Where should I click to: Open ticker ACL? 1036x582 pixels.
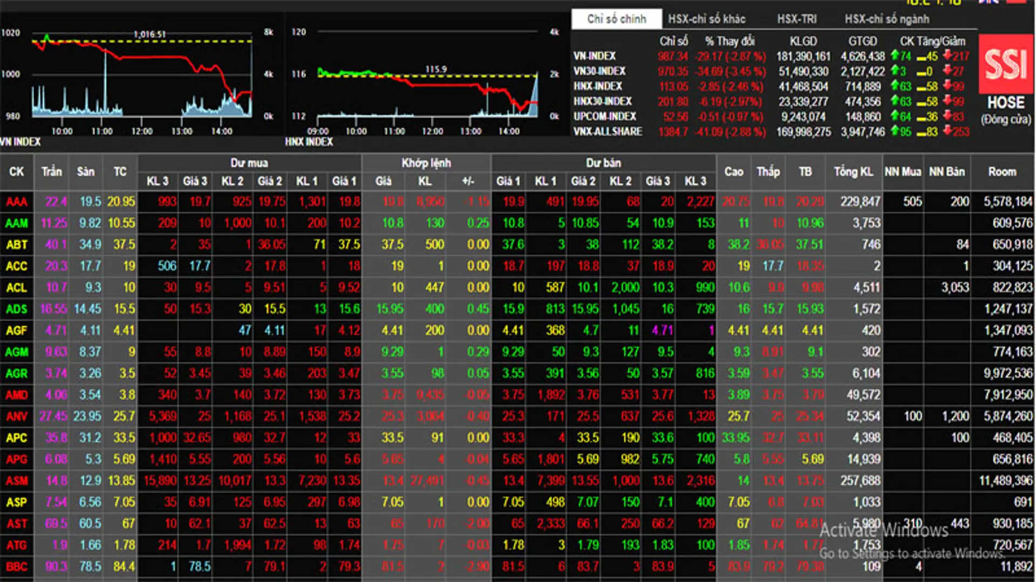17,288
